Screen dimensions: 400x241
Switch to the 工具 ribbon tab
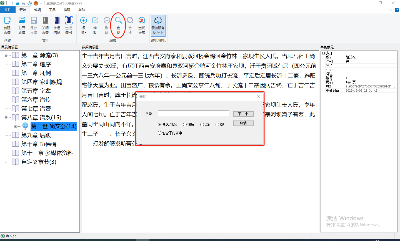coord(52,10)
